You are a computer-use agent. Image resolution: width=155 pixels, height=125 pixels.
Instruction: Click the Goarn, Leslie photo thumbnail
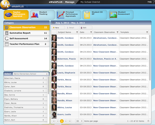(x=54, y=115)
